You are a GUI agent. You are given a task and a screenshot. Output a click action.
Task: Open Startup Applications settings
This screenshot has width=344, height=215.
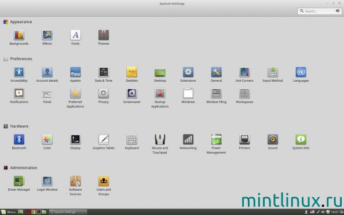(x=160, y=98)
